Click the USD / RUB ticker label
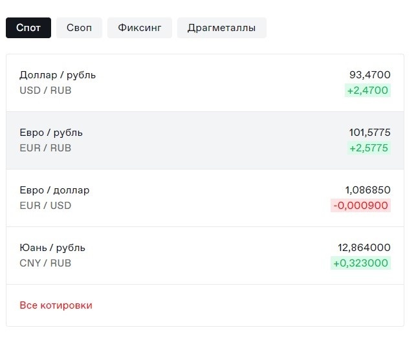This screenshot has height=339, width=416. click(45, 91)
